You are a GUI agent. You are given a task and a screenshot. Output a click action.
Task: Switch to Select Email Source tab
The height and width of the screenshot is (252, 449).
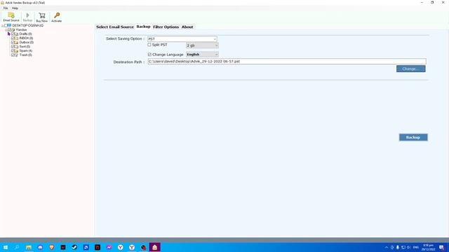[115, 27]
